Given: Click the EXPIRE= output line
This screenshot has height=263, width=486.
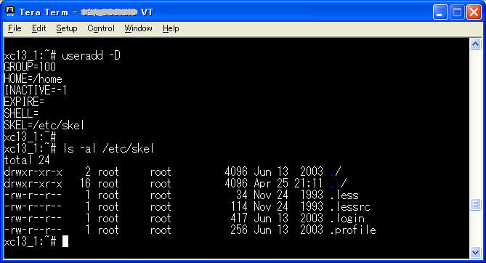Looking at the screenshot, I should tap(24, 102).
